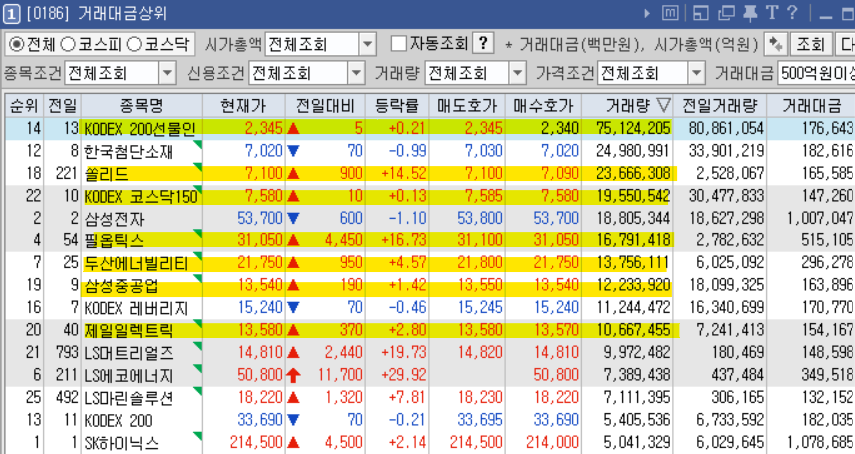This screenshot has width=855, height=454.
Task: Select the 코스닥 radio button
Action: tap(134, 44)
